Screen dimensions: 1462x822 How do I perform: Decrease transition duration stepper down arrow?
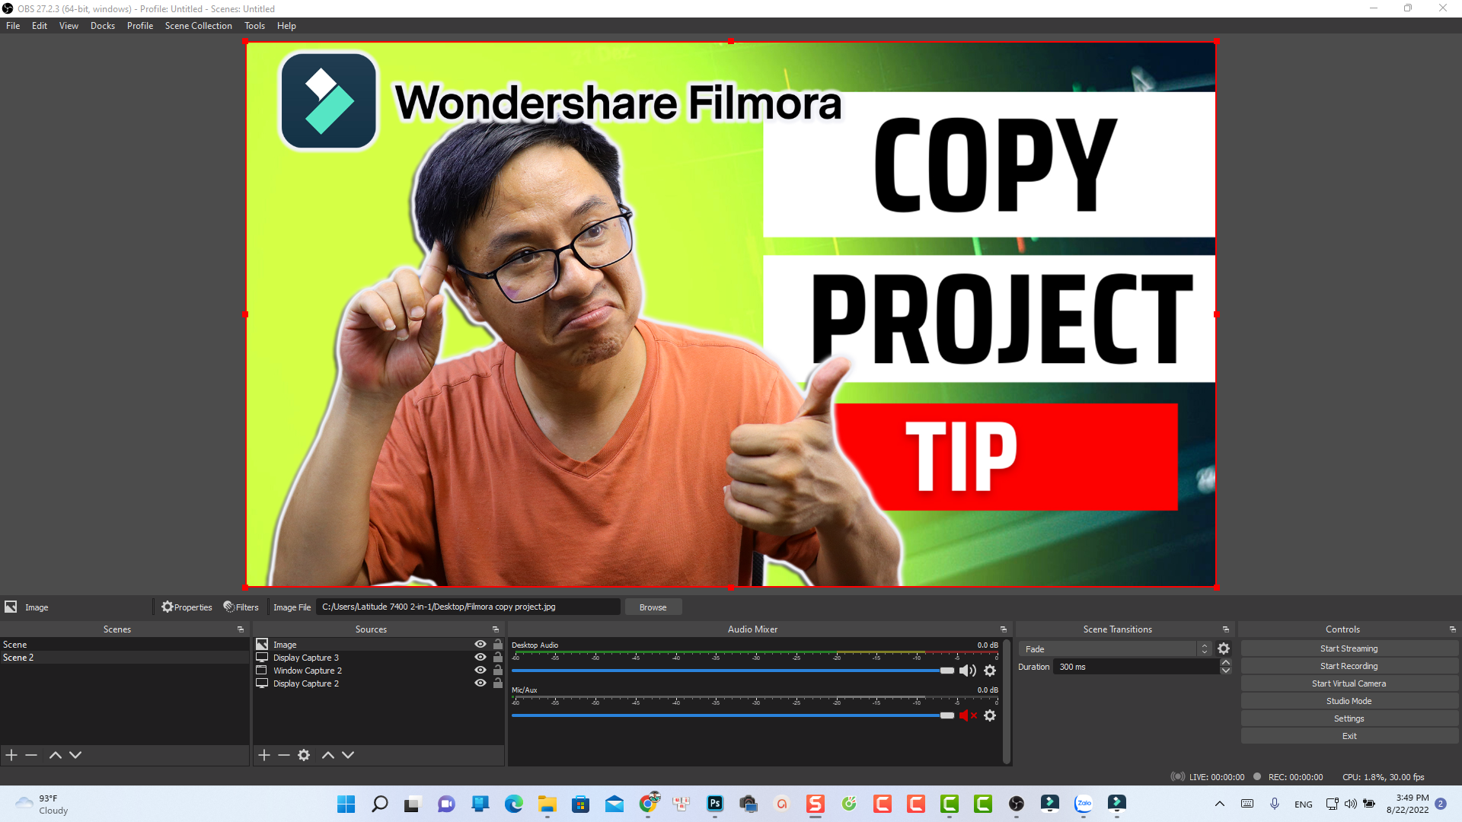1226,671
